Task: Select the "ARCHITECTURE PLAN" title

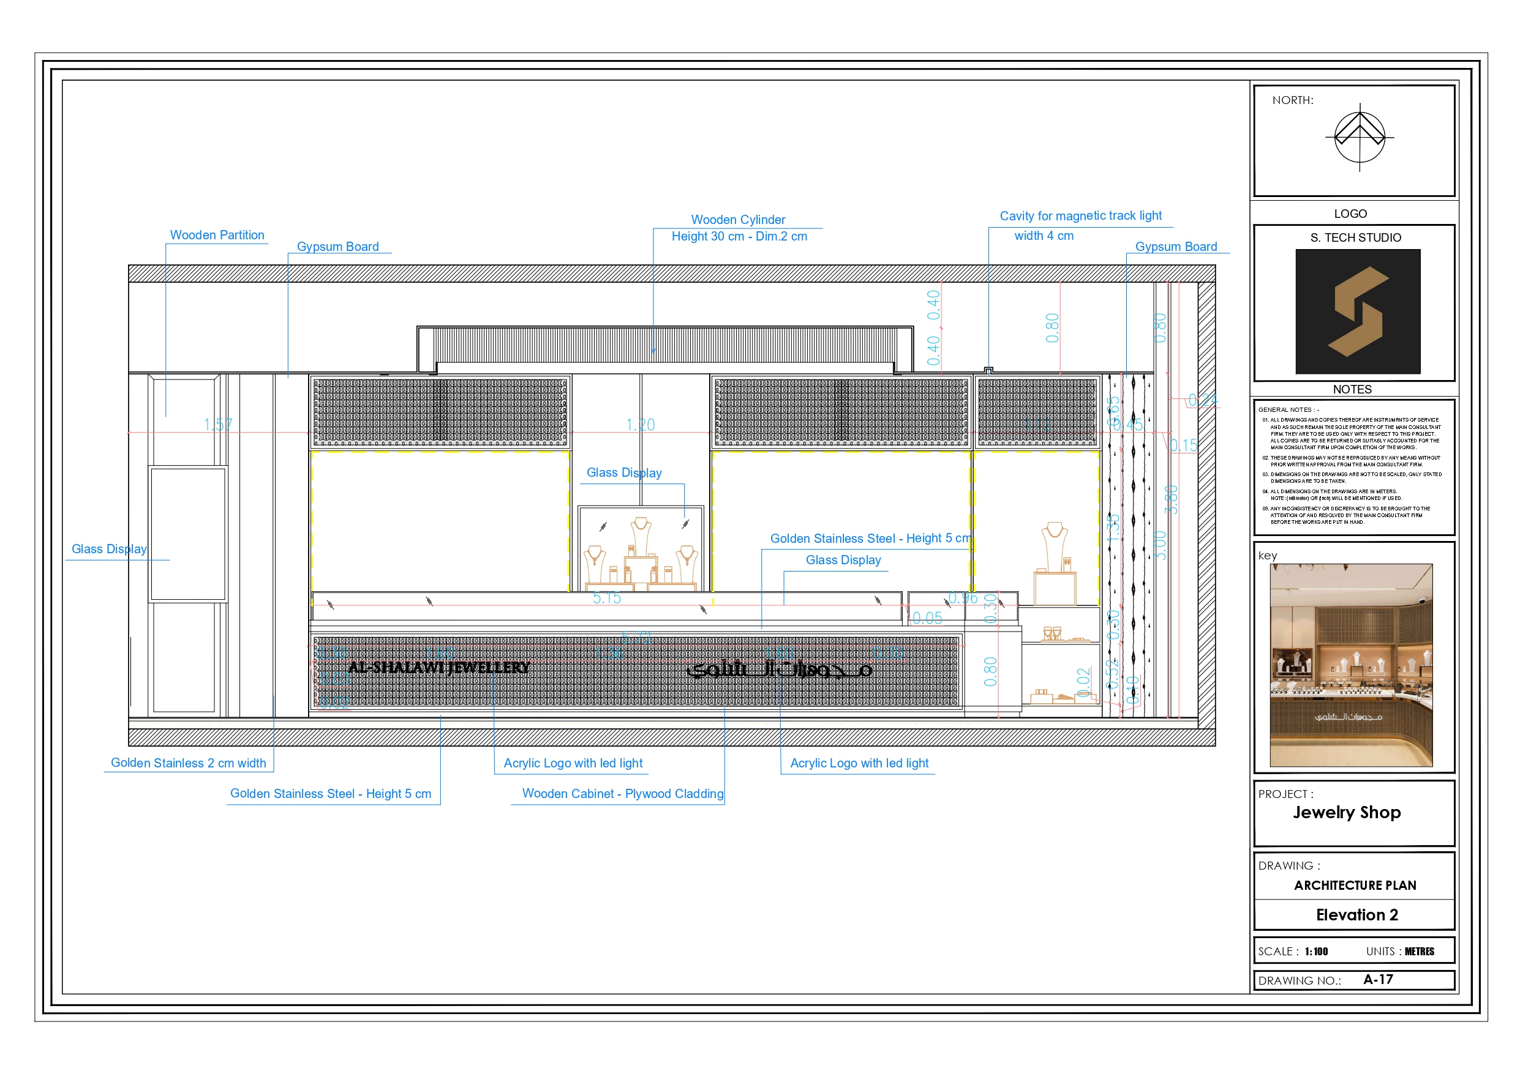Action: (x=1355, y=886)
